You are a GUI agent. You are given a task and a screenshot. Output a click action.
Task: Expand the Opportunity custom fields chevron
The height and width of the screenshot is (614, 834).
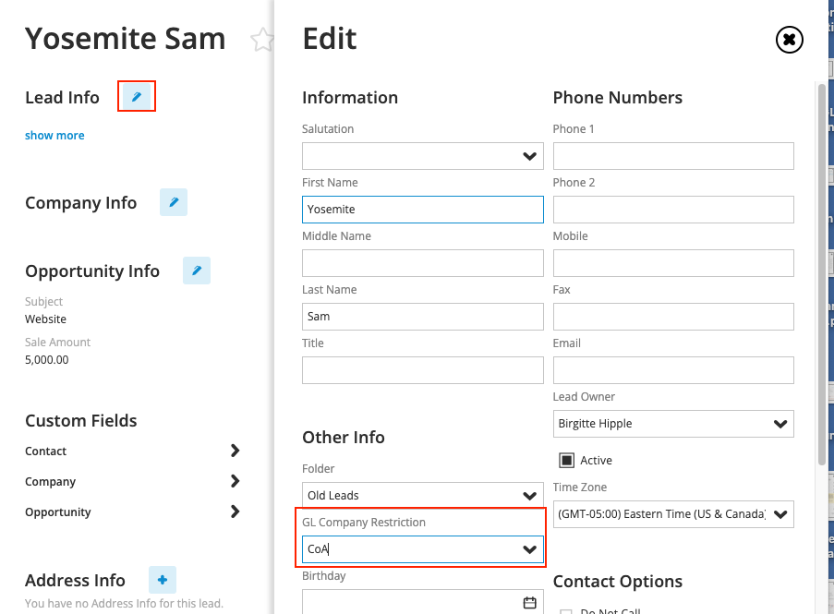(x=235, y=512)
